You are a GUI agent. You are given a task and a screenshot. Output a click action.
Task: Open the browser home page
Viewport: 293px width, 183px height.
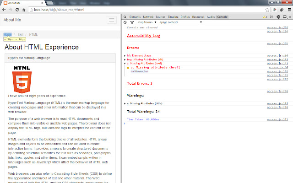24,10
